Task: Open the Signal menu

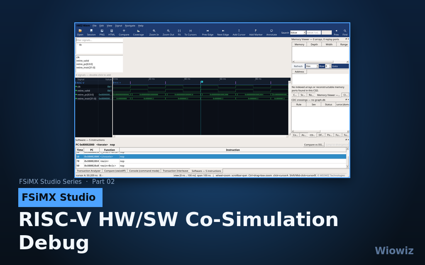Action: 118,26
